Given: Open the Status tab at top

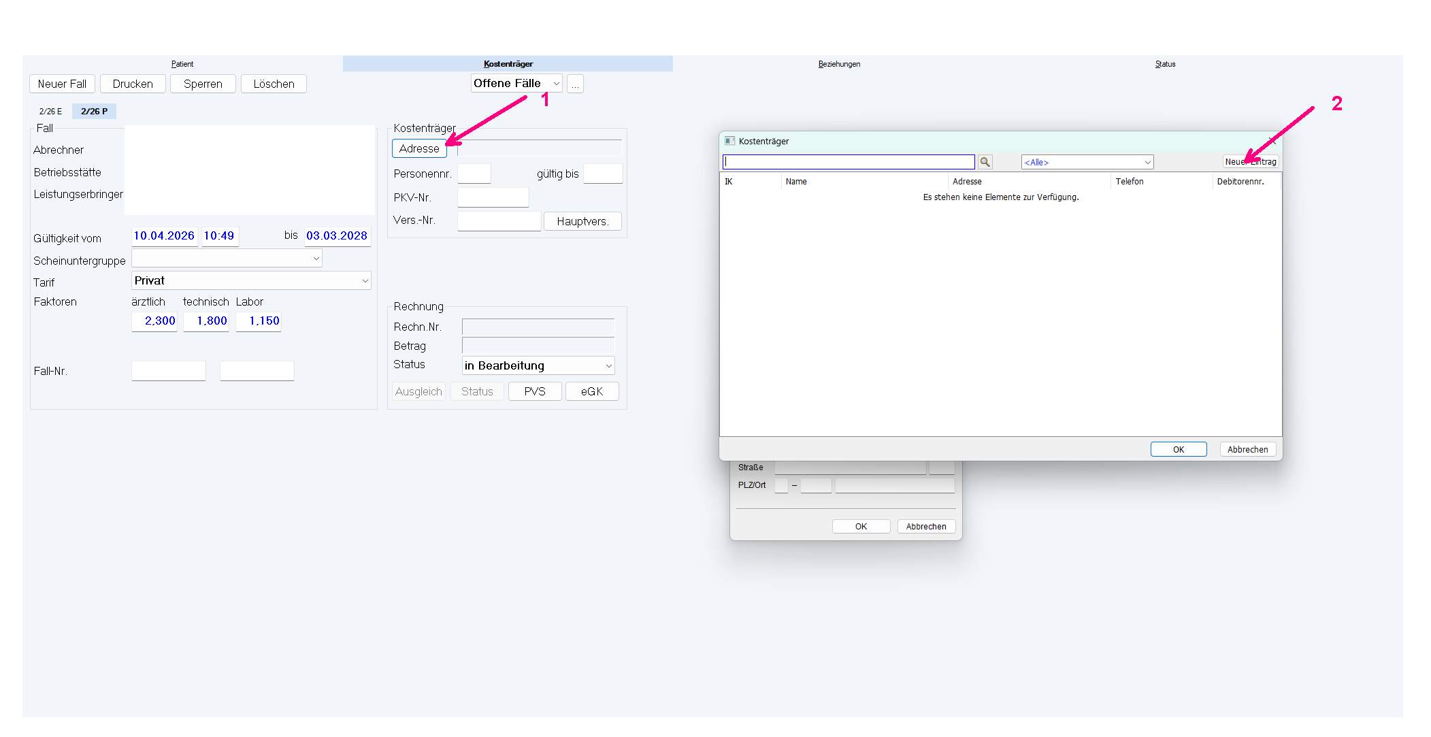Looking at the screenshot, I should (x=1165, y=64).
